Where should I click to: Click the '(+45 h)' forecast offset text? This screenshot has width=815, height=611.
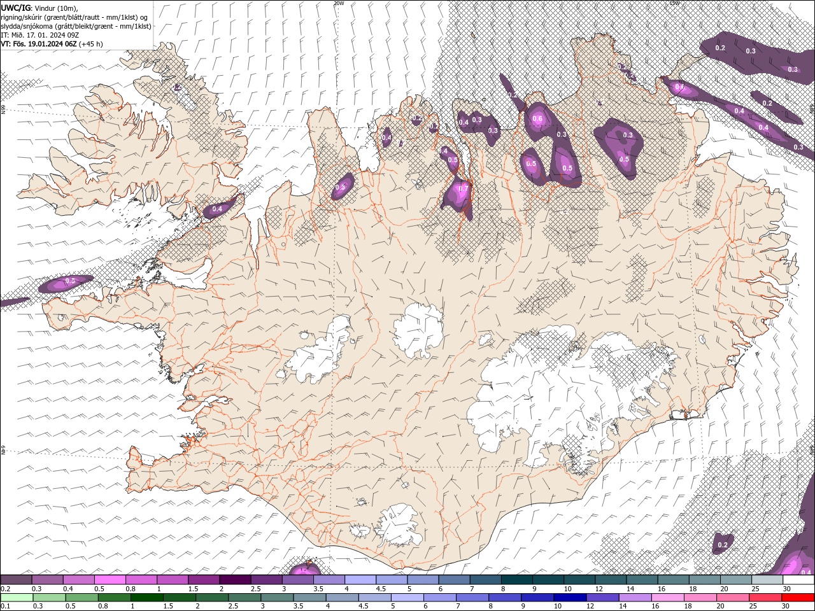click(x=91, y=44)
